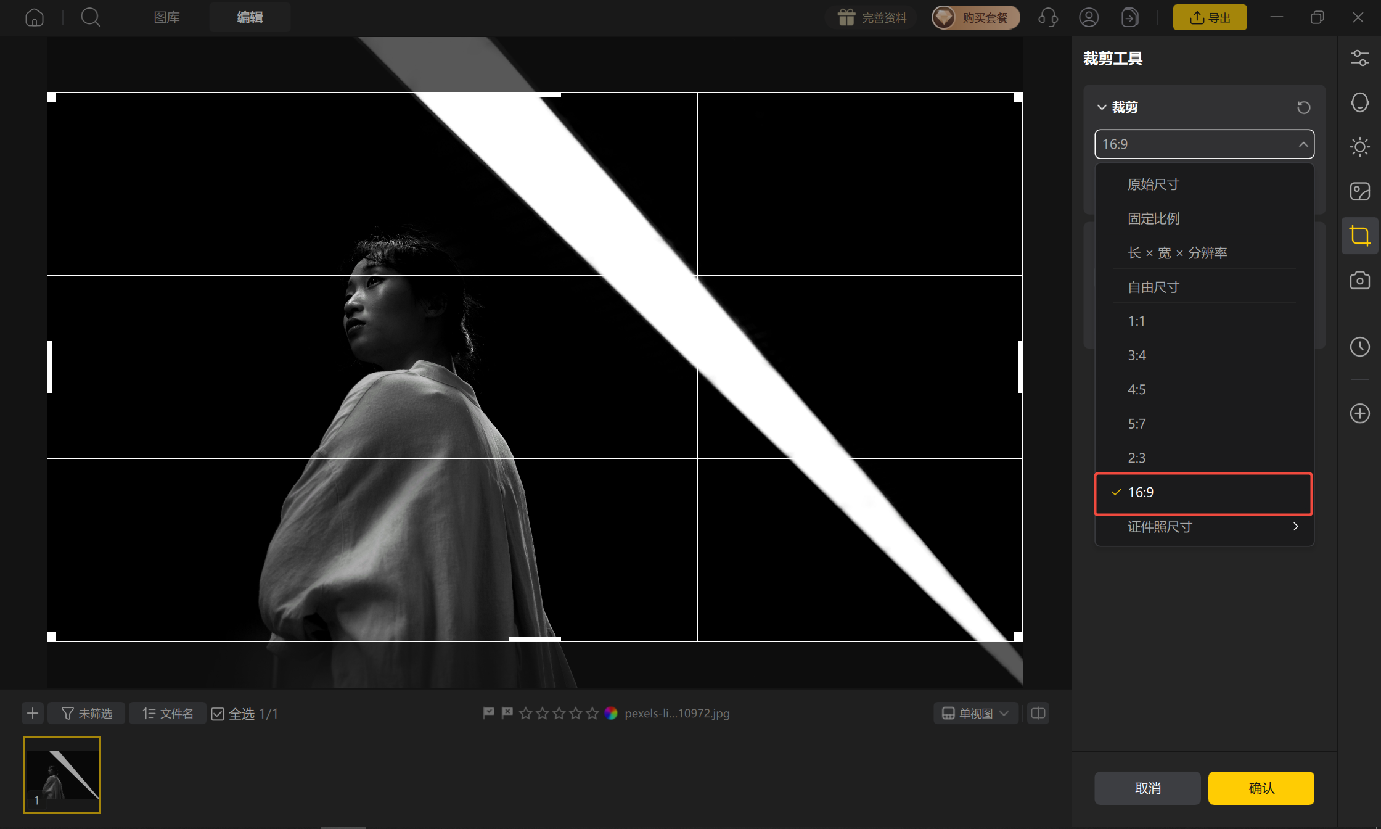Select the photo thumbnail in the filmstrip
1381x829 pixels.
(62, 775)
